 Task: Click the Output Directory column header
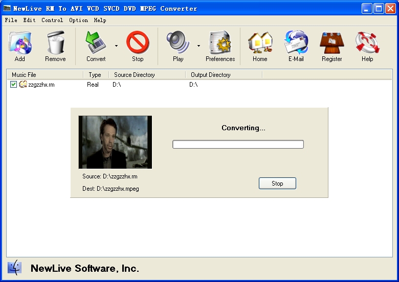pos(224,75)
